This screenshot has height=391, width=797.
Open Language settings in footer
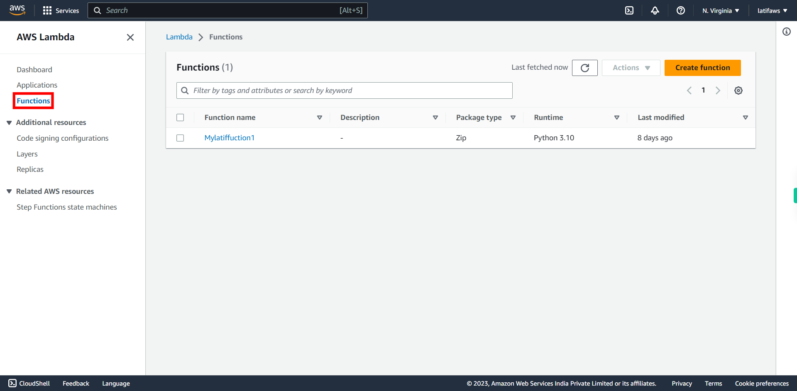pos(116,384)
